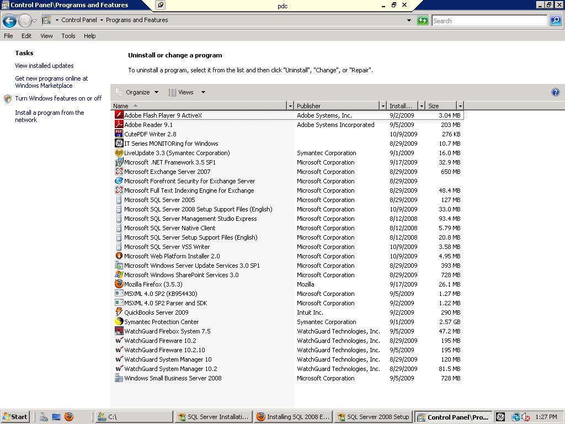The height and width of the screenshot is (424, 565).
Task: Open the Publisher column filter dropdown
Action: click(383, 105)
